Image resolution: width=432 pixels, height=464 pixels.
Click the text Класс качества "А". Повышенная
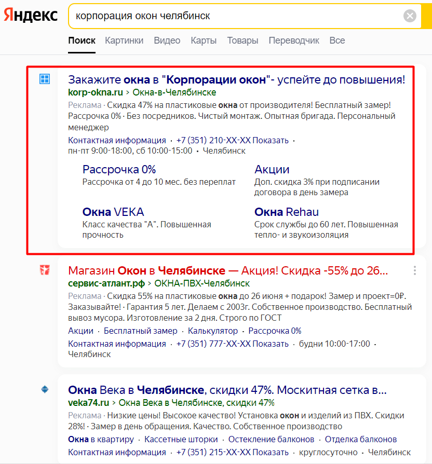146,225
